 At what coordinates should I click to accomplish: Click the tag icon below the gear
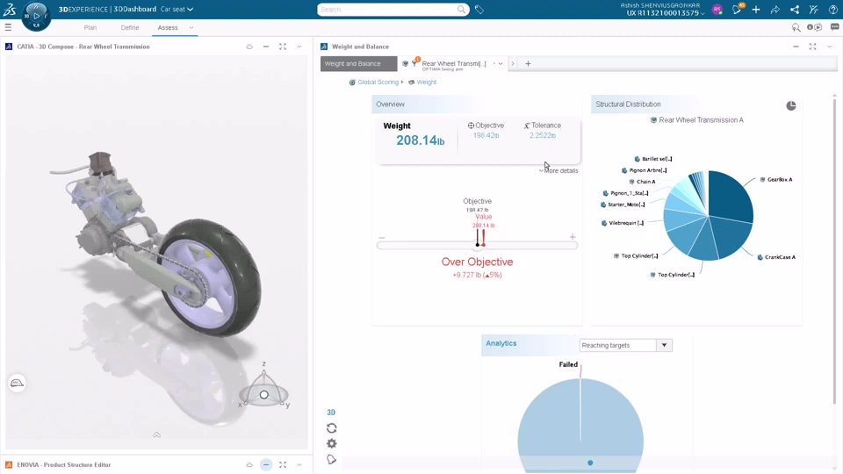coord(331,459)
